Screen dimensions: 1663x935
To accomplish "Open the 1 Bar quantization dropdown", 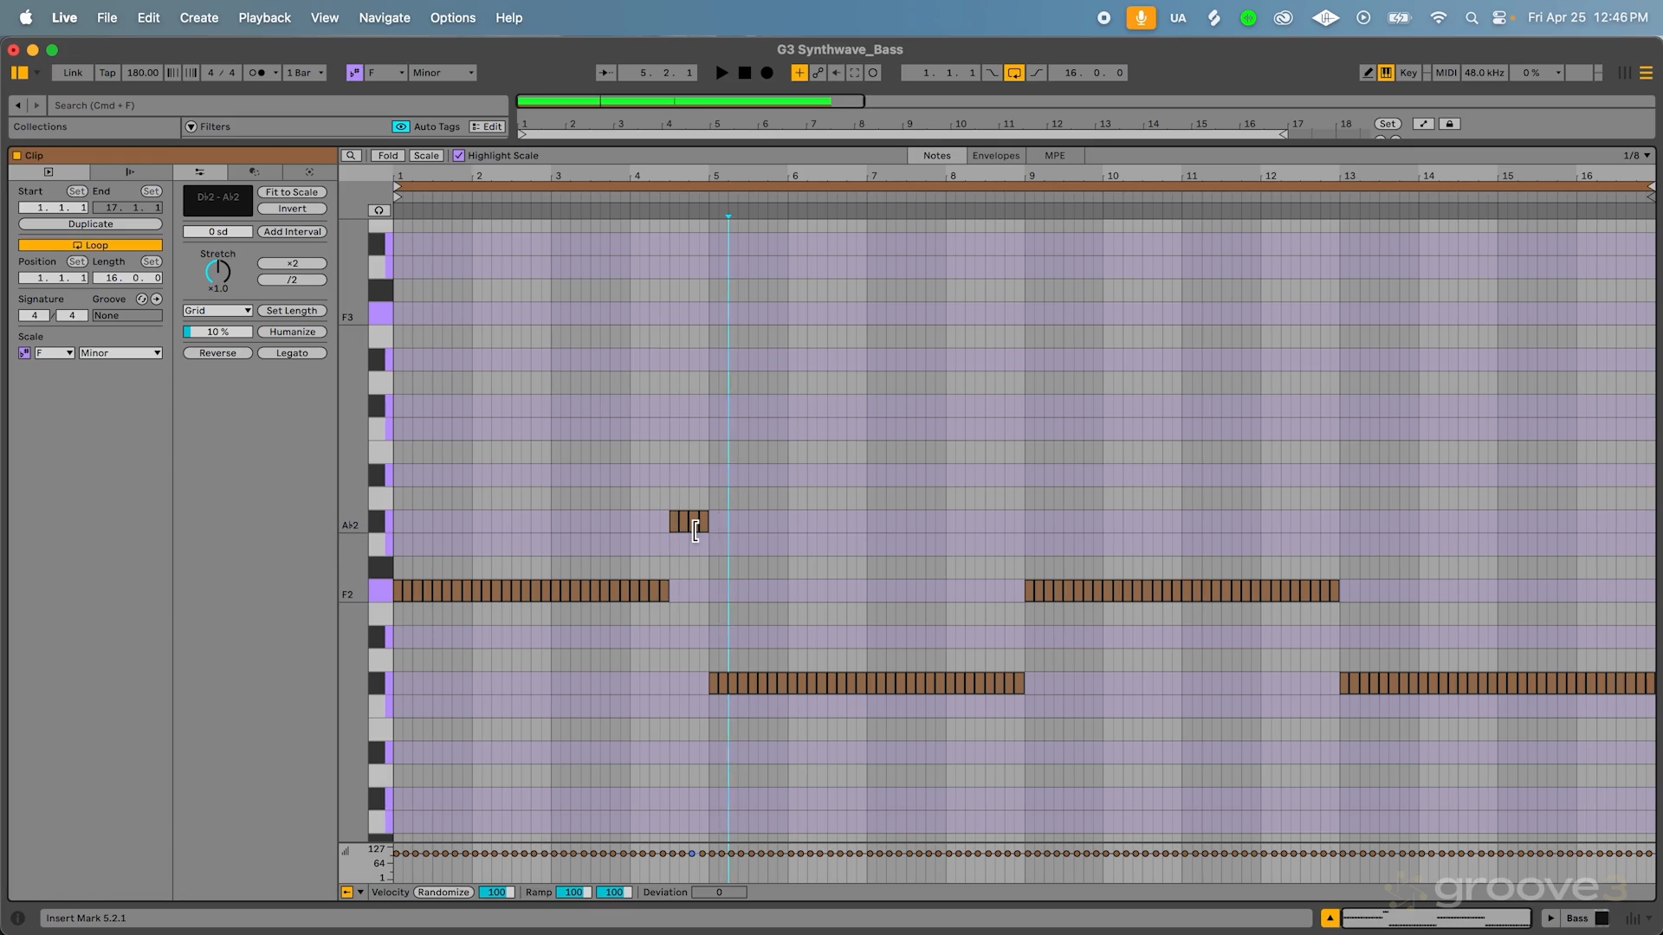I will pos(306,73).
